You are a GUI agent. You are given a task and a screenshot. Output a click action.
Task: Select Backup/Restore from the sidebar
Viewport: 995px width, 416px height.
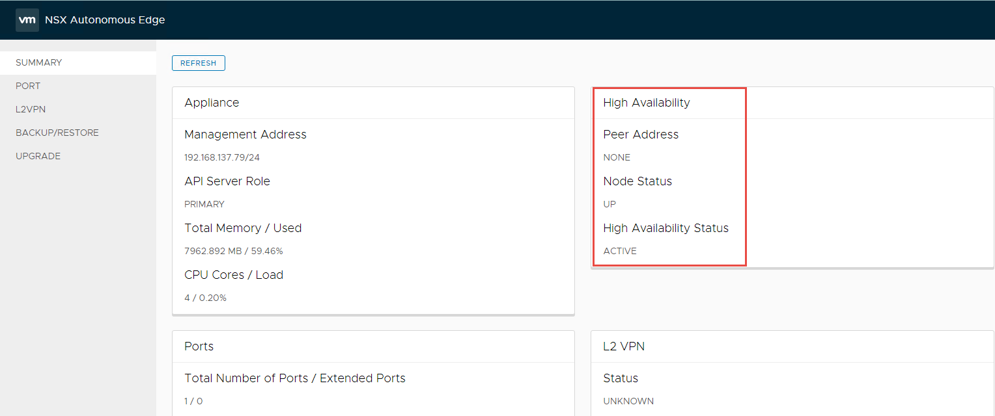[57, 133]
